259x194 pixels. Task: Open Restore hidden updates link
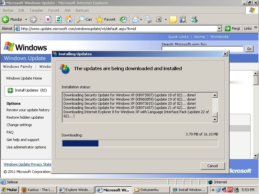coord(25,117)
